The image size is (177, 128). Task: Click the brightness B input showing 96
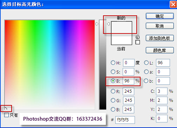coord(128,81)
